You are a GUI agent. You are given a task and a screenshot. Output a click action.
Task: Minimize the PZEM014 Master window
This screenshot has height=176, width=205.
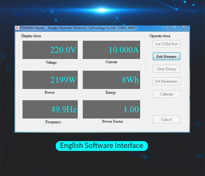(x=168, y=27)
